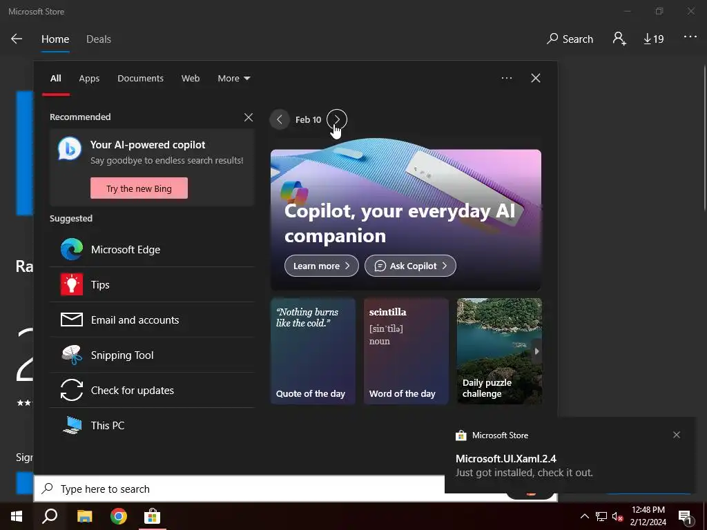Open the Windows Start menu
The image size is (707, 530).
tap(17, 516)
